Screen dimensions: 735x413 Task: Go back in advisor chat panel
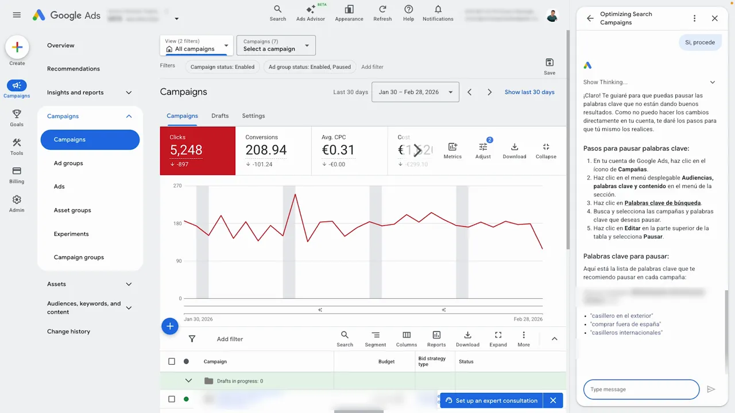point(590,18)
